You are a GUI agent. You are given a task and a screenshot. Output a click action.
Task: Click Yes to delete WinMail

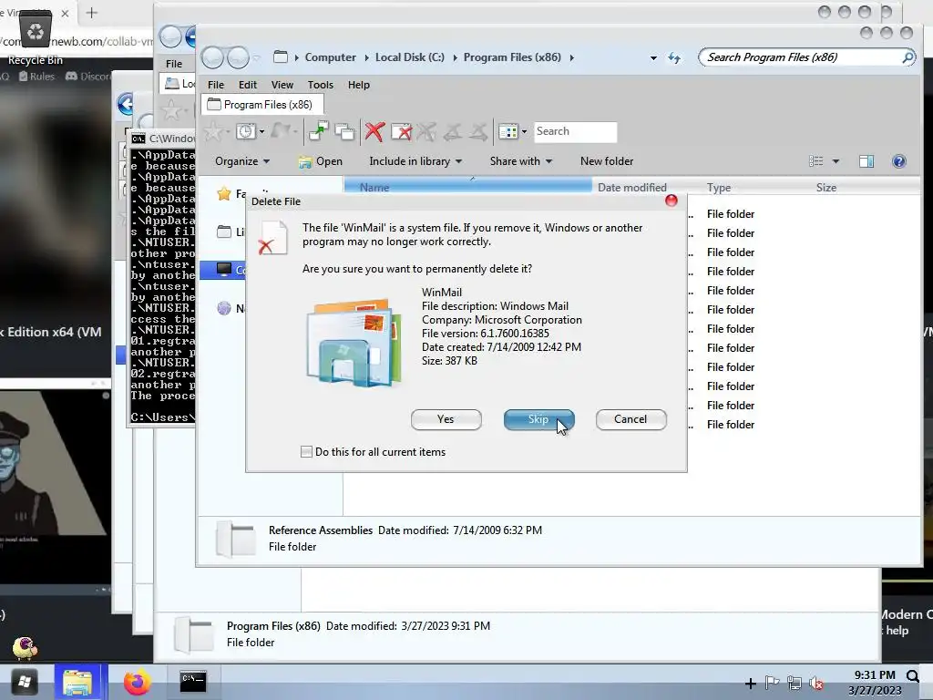[446, 419]
